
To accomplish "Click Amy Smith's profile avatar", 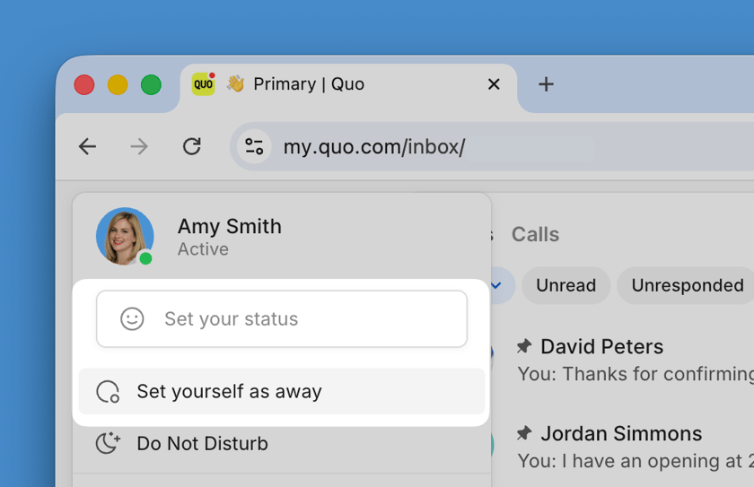I will point(125,236).
